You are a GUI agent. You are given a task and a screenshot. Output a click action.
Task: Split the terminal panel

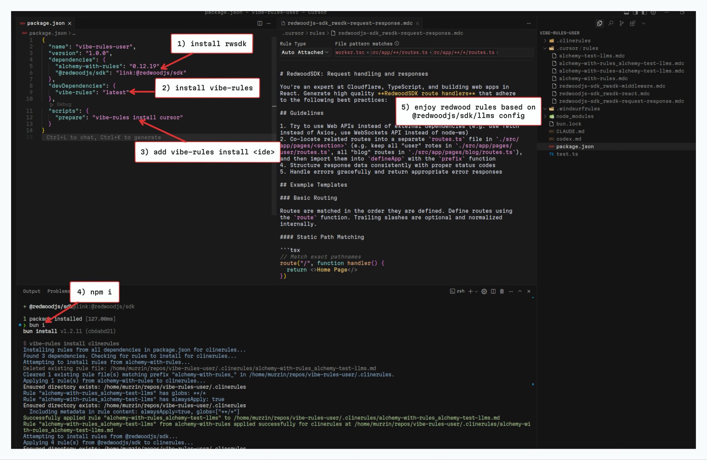493,291
